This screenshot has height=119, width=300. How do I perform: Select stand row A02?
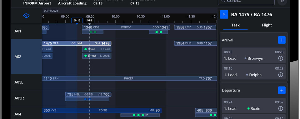pyautogui.click(x=26, y=57)
